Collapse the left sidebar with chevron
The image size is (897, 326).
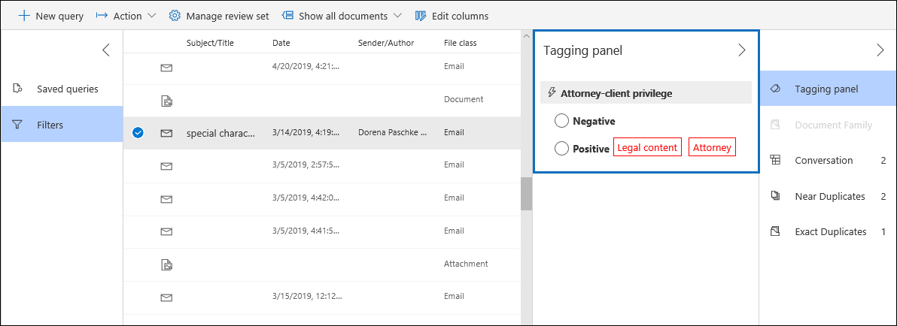(x=106, y=50)
